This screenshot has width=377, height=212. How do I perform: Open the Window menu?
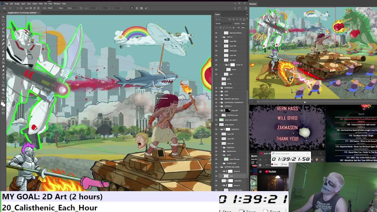(57, 4)
